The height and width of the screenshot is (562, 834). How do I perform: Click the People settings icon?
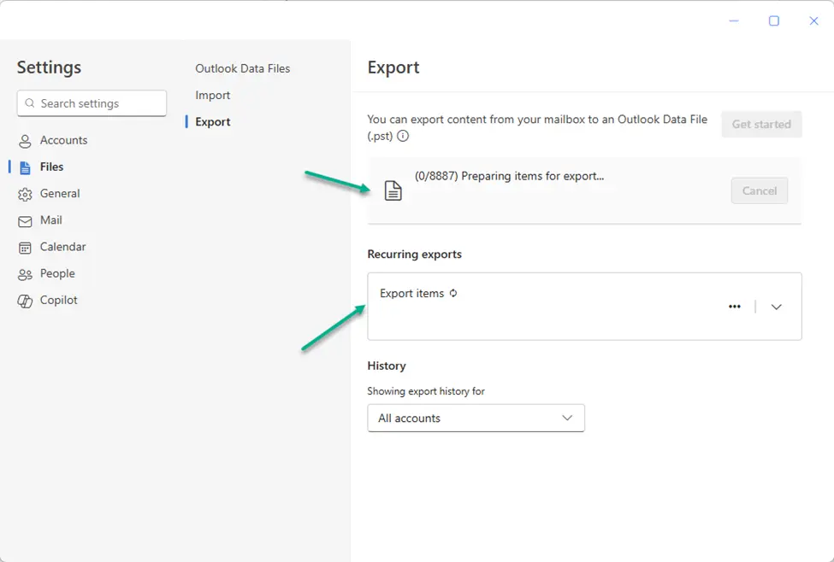pyautogui.click(x=23, y=273)
